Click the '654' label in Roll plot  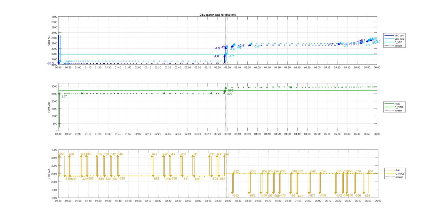pos(323,171)
